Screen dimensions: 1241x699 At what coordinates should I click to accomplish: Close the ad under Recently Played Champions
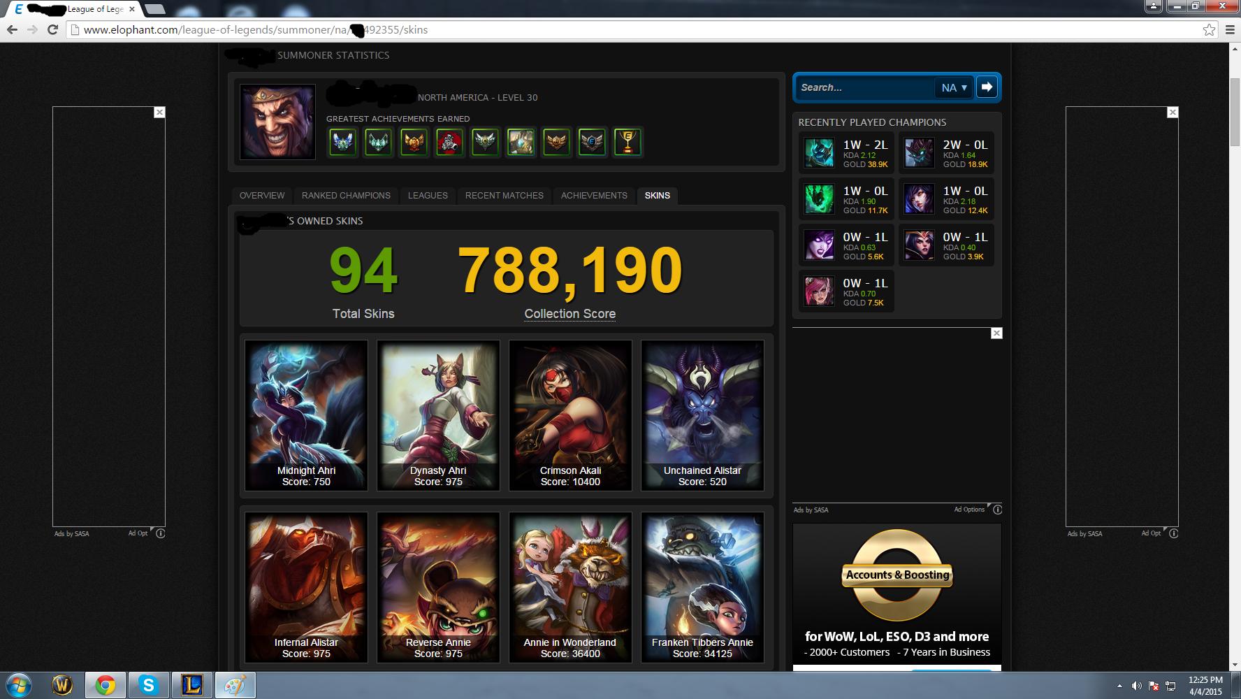tap(996, 333)
